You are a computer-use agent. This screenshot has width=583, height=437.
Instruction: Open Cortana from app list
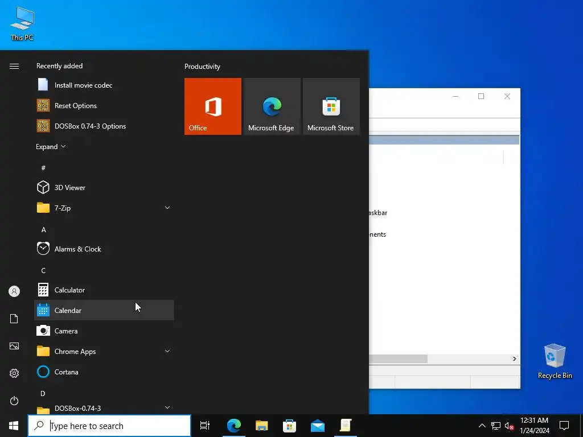coord(104,372)
